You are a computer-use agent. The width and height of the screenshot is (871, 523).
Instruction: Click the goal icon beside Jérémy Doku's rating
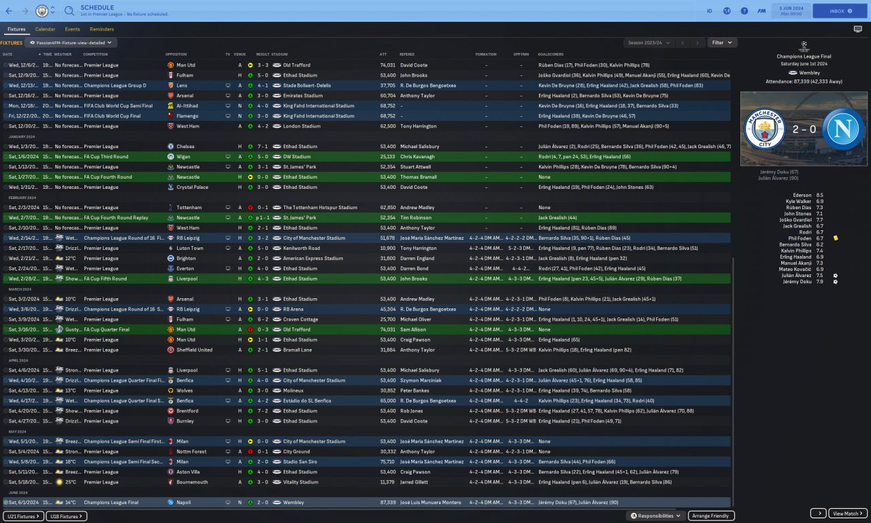(x=835, y=282)
